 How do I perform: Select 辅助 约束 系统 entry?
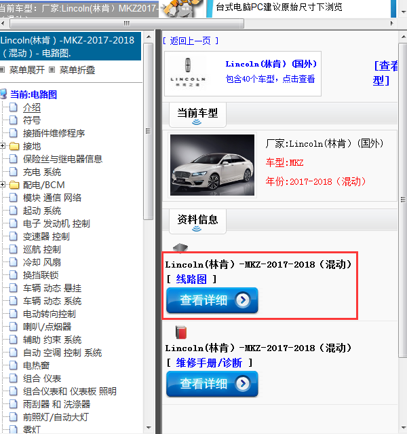point(52,340)
